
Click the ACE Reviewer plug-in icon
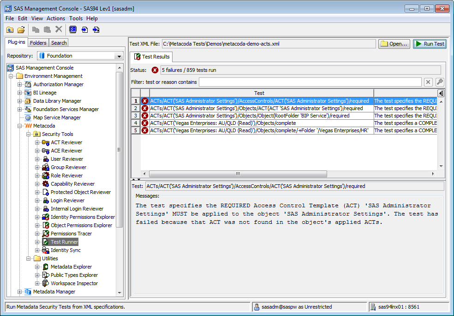click(x=46, y=151)
